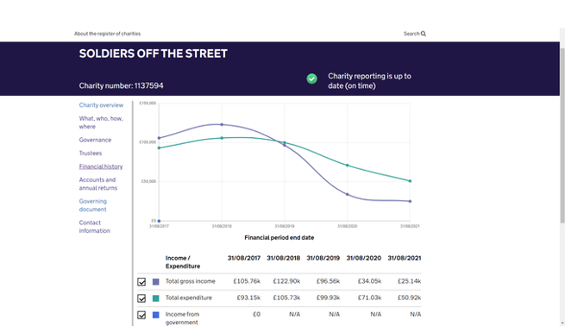The image size is (565, 326).
Task: Go to the Governance section
Action: (95, 140)
